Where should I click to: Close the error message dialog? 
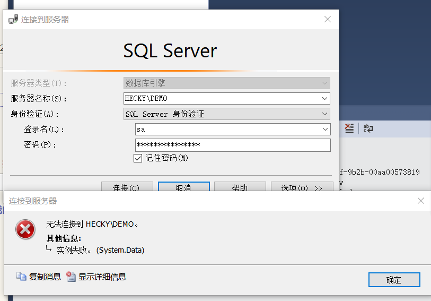pyautogui.click(x=421, y=201)
